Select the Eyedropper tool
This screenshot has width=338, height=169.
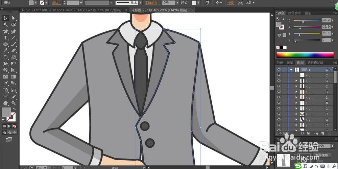(5, 83)
